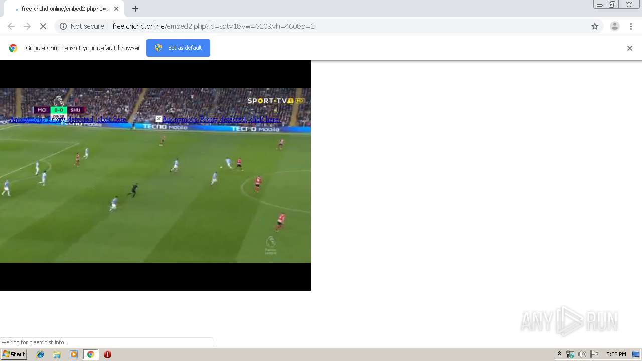
Task: Select Chrome in the taskbar
Action: 90,354
